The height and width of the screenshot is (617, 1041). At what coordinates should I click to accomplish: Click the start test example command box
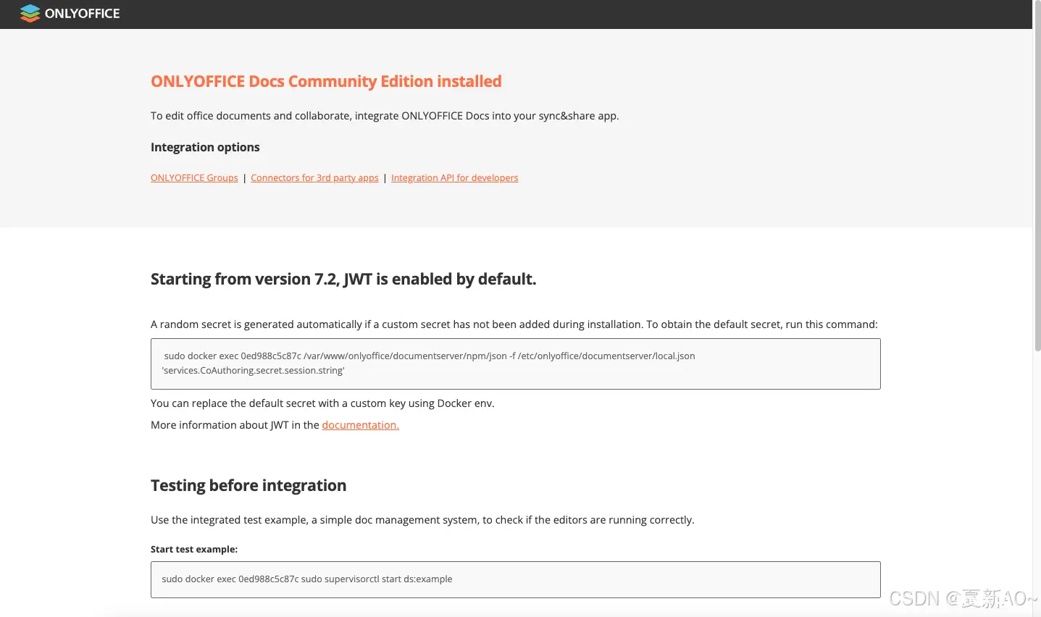(515, 579)
